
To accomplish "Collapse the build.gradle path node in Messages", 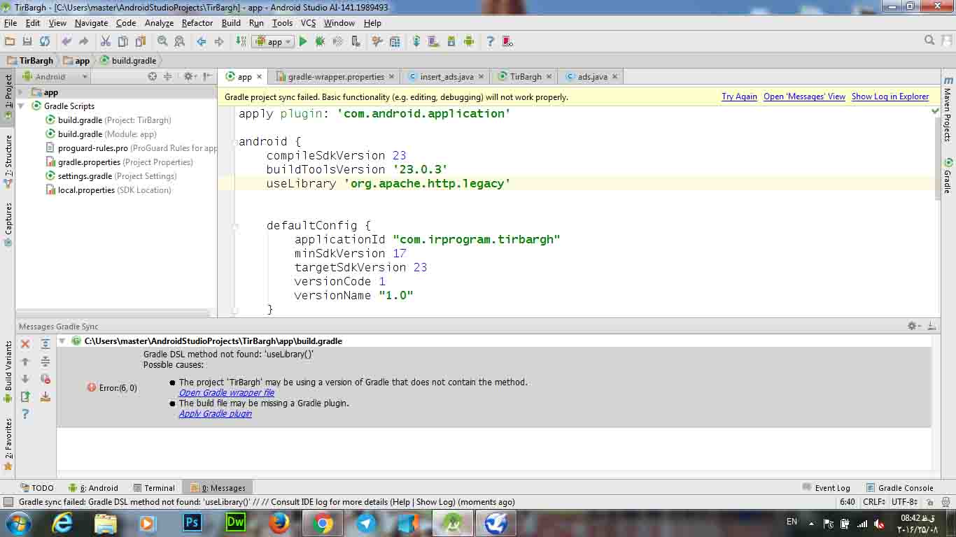I will coord(62,341).
